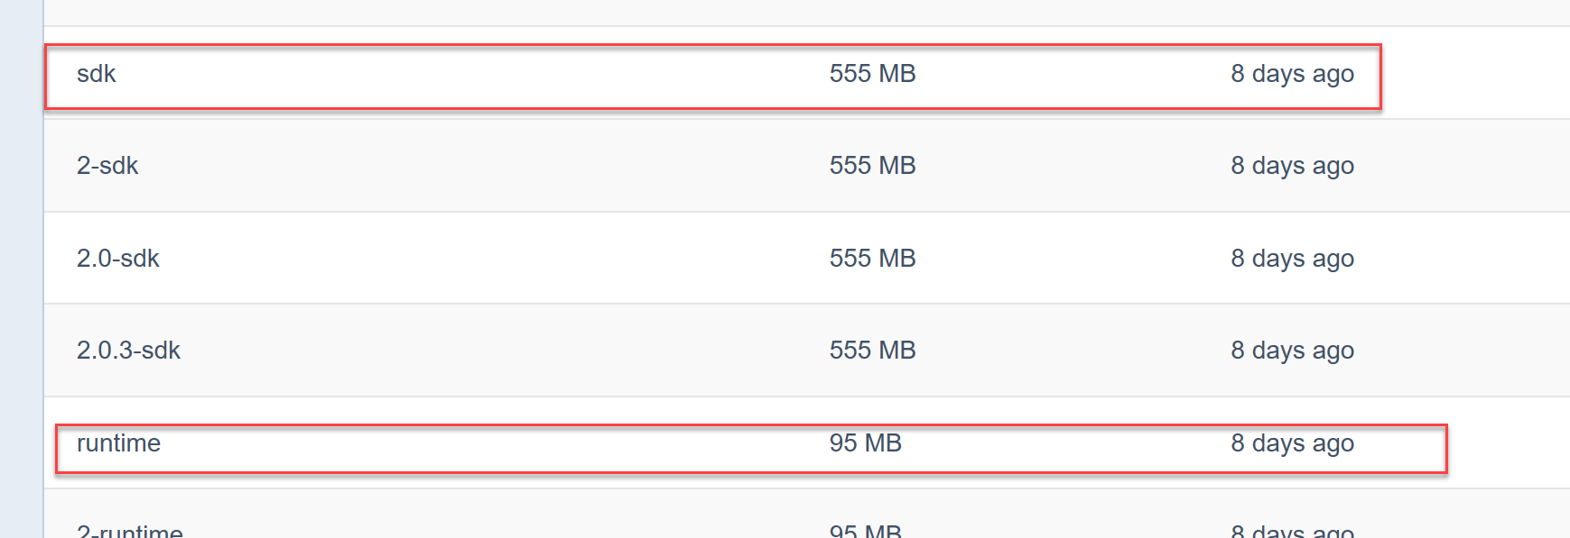Click 8 days ago in the sdk row
The height and width of the screenshot is (538, 1570).
(x=1292, y=74)
